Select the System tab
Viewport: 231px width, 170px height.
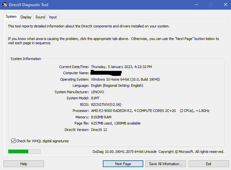point(11,17)
